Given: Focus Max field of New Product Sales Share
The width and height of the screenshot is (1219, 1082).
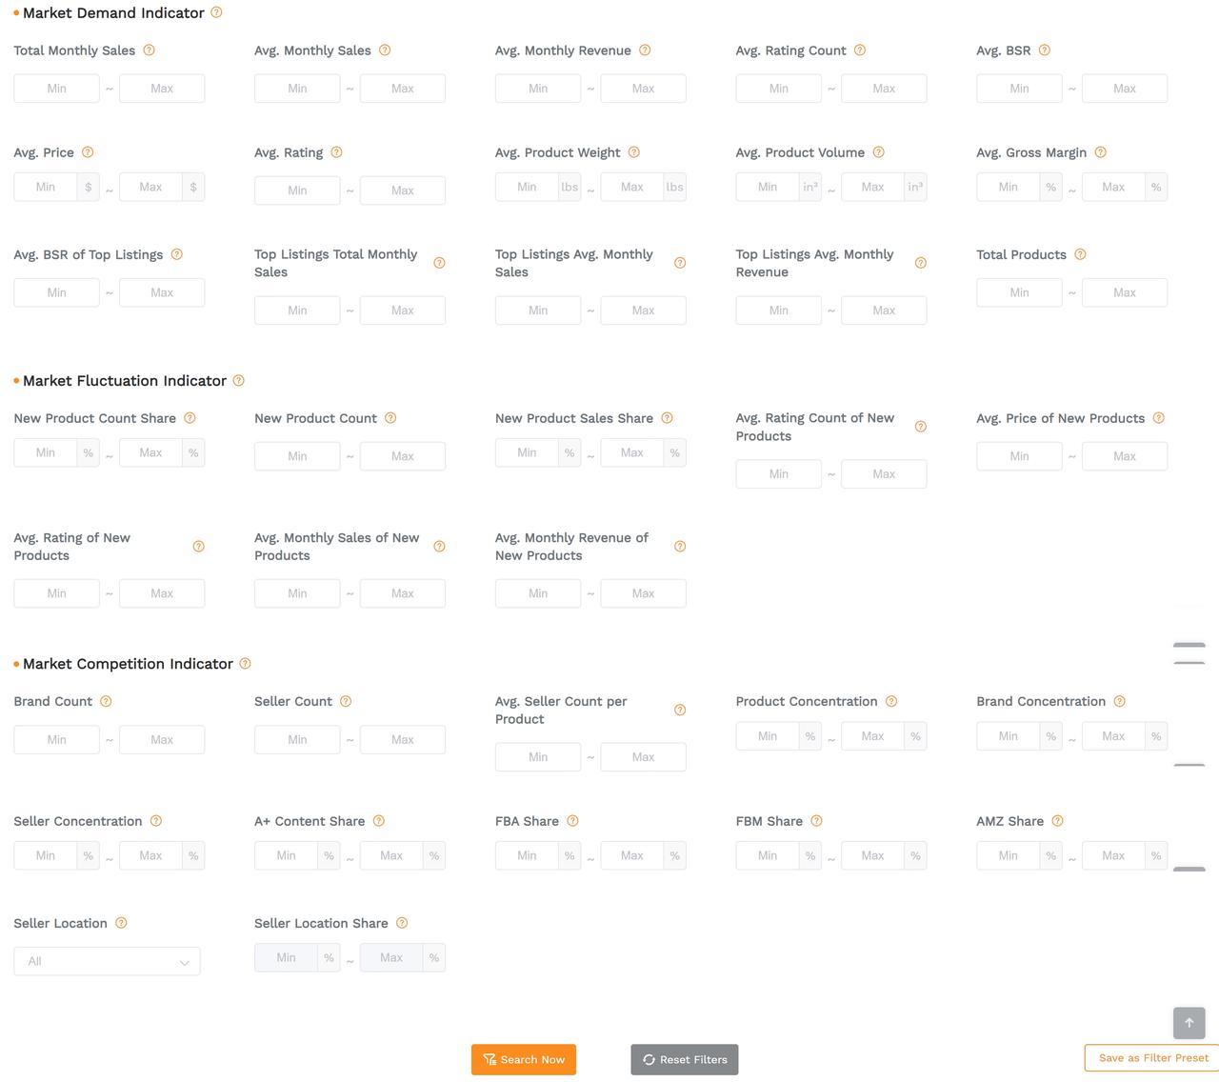Looking at the screenshot, I should coord(631,452).
